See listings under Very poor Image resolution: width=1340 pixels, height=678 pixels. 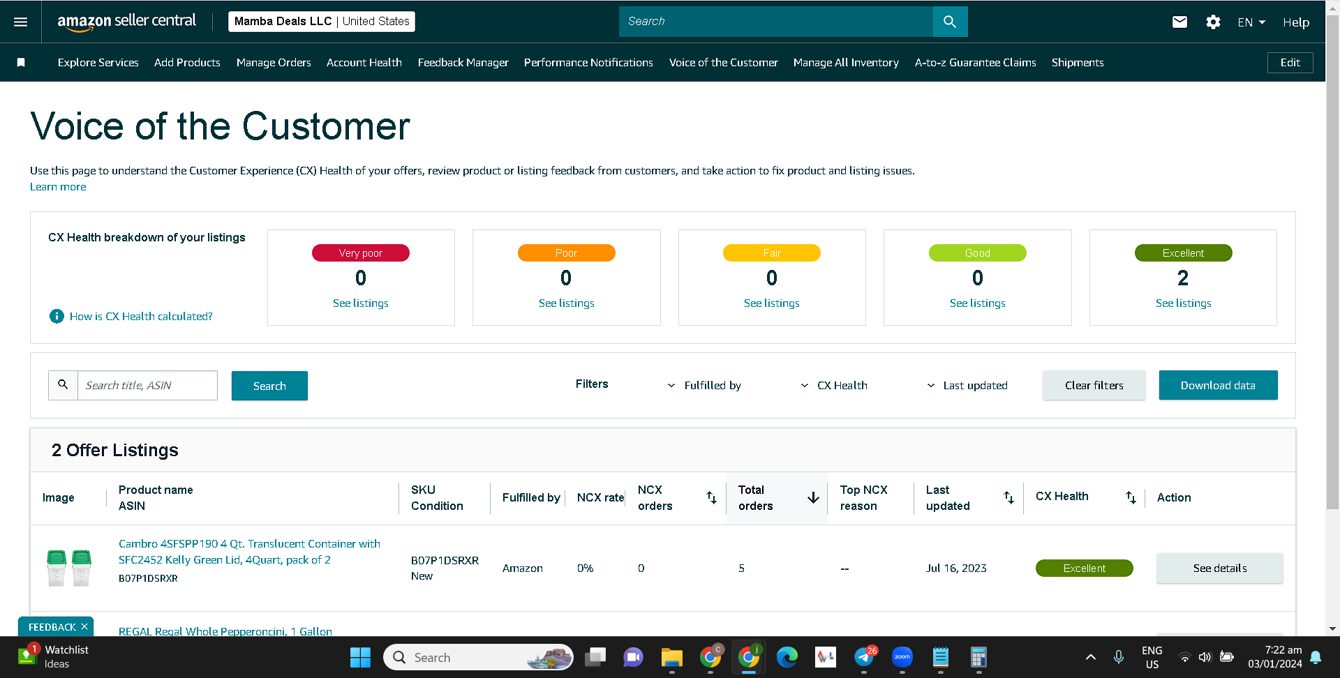361,303
